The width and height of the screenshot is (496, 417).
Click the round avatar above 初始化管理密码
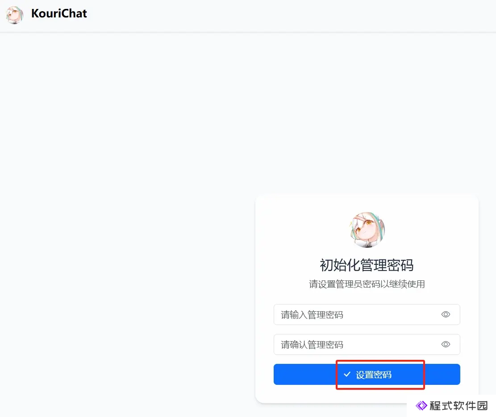click(x=367, y=229)
